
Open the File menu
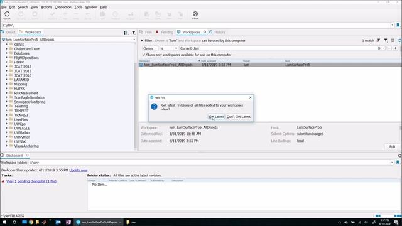coord(4,7)
